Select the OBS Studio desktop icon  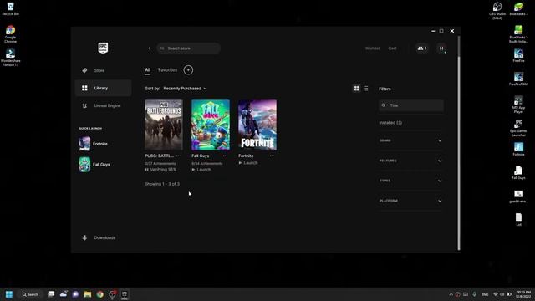tap(497, 11)
